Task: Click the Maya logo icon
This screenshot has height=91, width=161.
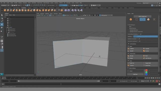Action: pos(2,74)
